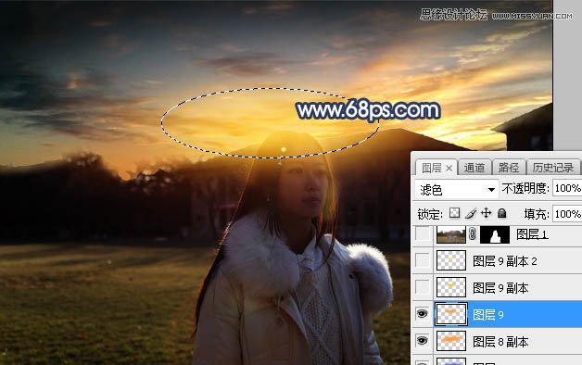582x365 pixels.
Task: Toggle lock position move icon
Action: [486, 213]
